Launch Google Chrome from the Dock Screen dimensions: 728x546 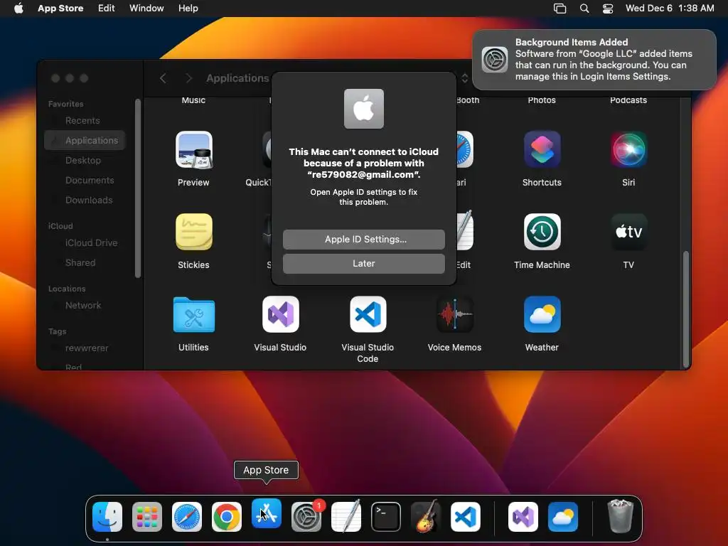[227, 516]
